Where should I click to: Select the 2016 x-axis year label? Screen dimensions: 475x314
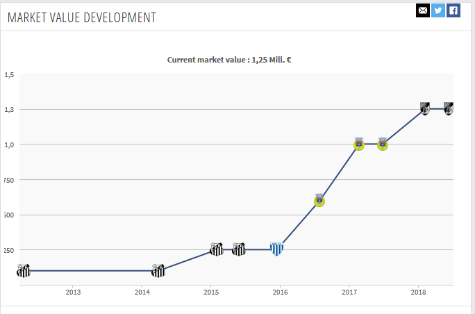pyautogui.click(x=280, y=292)
